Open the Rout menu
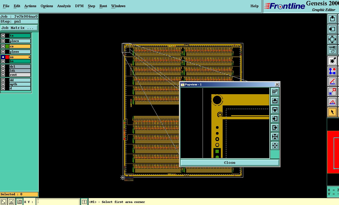This screenshot has width=339, height=205. 103,6
